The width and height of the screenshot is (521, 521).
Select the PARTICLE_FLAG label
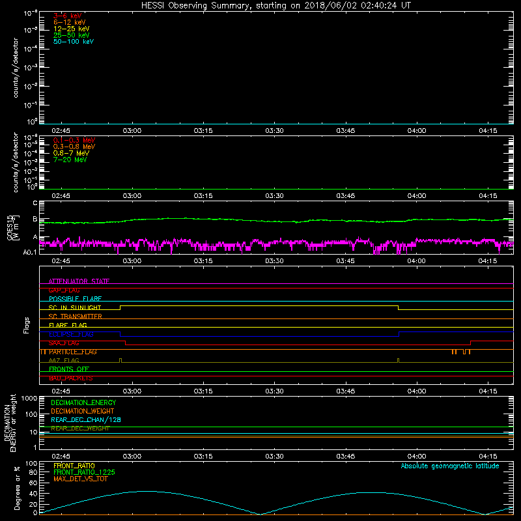pyautogui.click(x=73, y=352)
